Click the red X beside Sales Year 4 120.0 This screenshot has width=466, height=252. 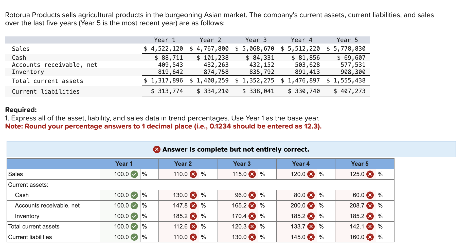(x=311, y=174)
